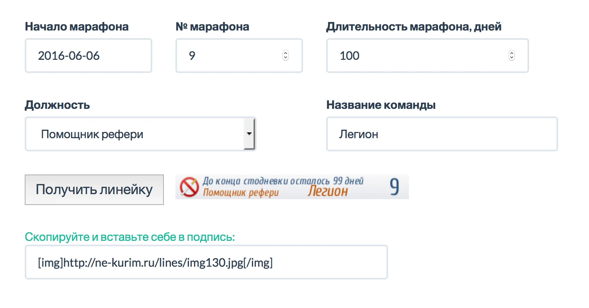Decrease the Длительность марафона value using the stepper
Viewport: 589px width, 308px height.
(x=511, y=58)
